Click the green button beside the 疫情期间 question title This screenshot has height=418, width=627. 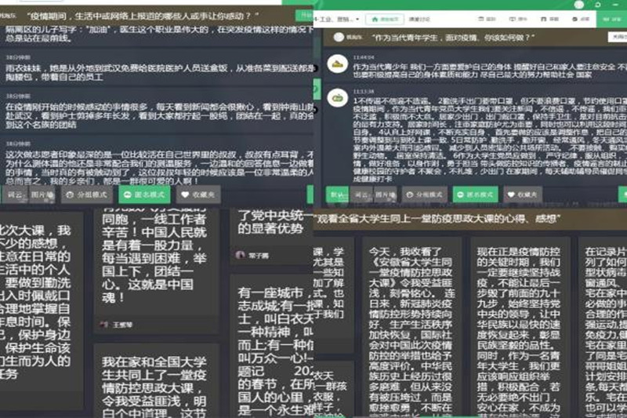click(x=305, y=16)
